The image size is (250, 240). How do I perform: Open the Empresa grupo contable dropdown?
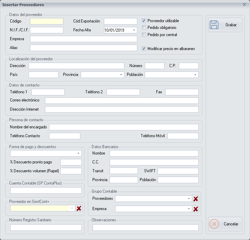[x=189, y=209]
